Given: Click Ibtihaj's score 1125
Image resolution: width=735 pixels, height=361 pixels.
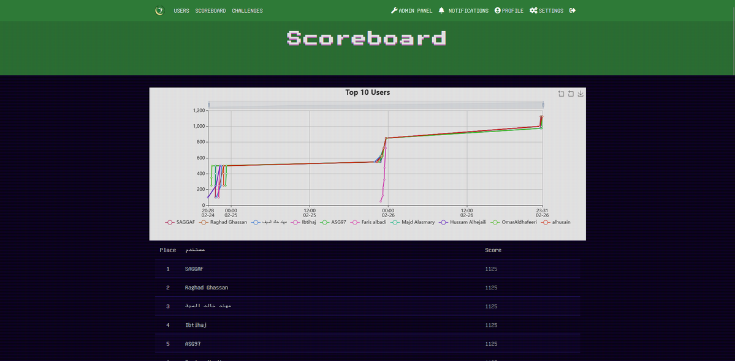Looking at the screenshot, I should [491, 325].
